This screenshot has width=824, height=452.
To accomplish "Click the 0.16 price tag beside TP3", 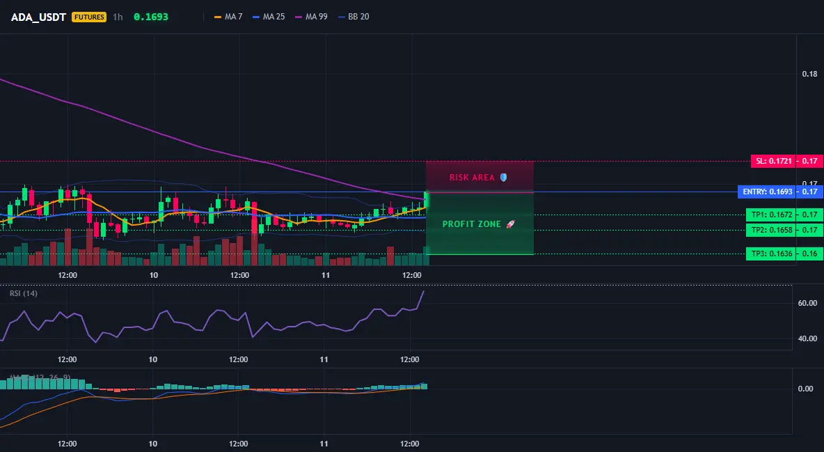I will (x=810, y=254).
